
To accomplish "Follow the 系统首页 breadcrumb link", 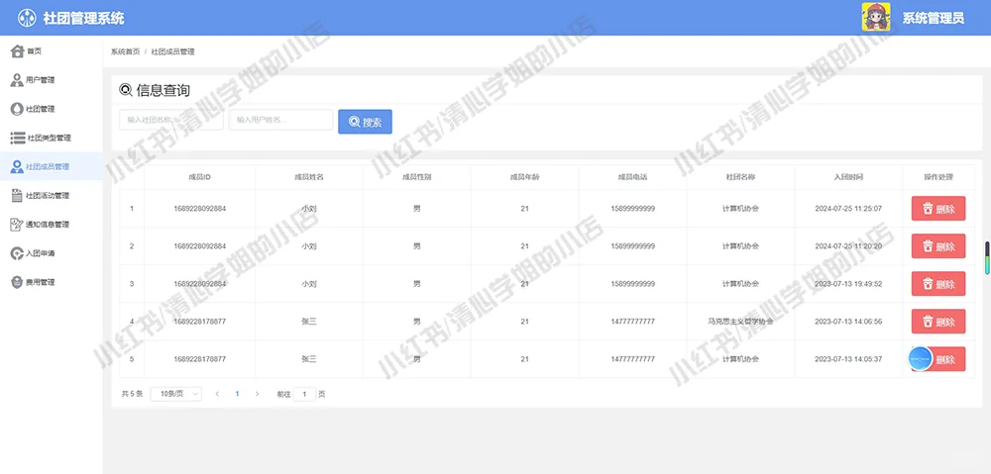I will (125, 51).
